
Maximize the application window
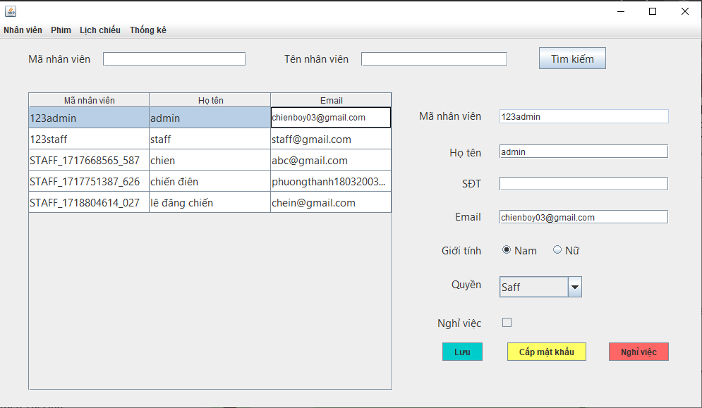[653, 12]
